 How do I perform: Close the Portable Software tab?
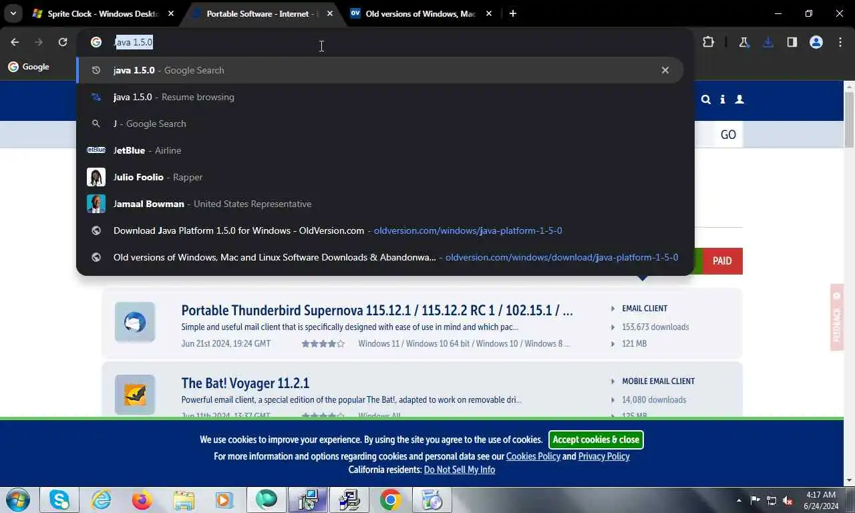point(330,13)
